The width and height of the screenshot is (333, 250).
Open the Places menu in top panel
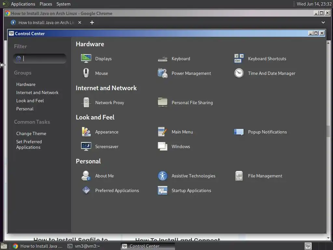point(46,4)
